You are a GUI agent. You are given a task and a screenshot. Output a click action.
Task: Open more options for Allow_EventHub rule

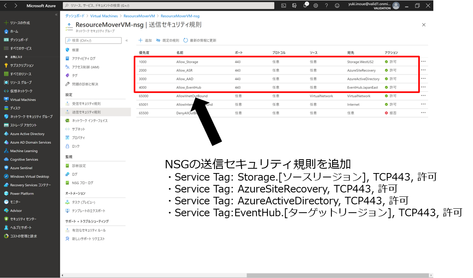coord(423,87)
